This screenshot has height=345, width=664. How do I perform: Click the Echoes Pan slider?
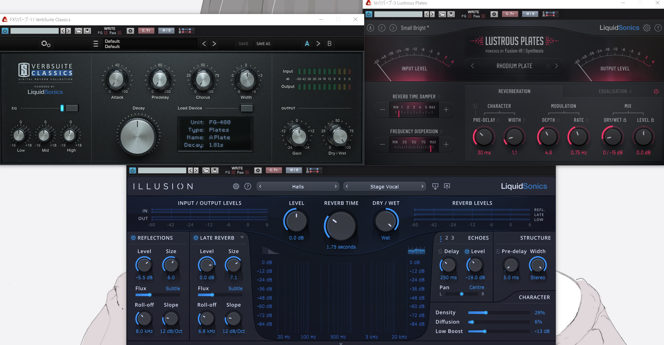coord(461,294)
